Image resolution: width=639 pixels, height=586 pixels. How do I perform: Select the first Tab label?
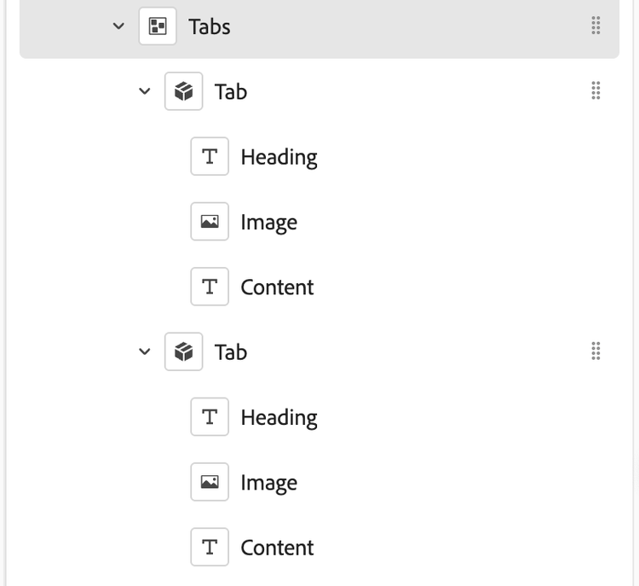click(231, 91)
